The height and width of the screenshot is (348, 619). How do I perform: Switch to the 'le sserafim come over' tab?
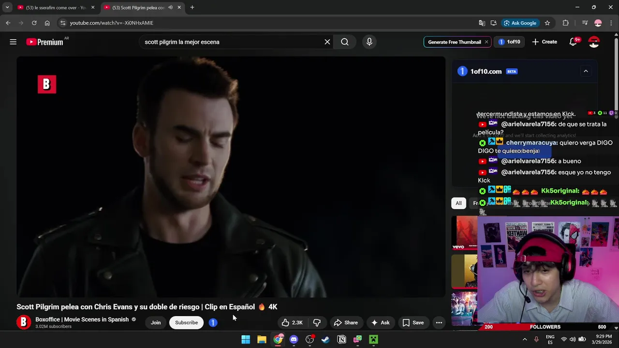(x=56, y=7)
